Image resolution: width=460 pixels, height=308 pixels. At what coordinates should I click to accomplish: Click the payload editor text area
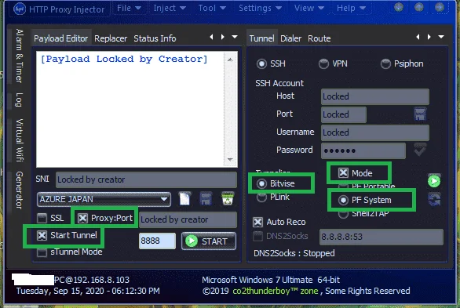tap(130, 109)
